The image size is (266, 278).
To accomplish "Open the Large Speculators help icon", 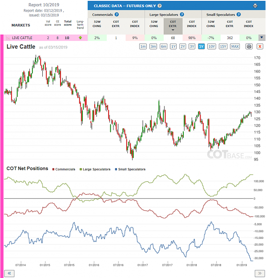I will pos(182,15).
